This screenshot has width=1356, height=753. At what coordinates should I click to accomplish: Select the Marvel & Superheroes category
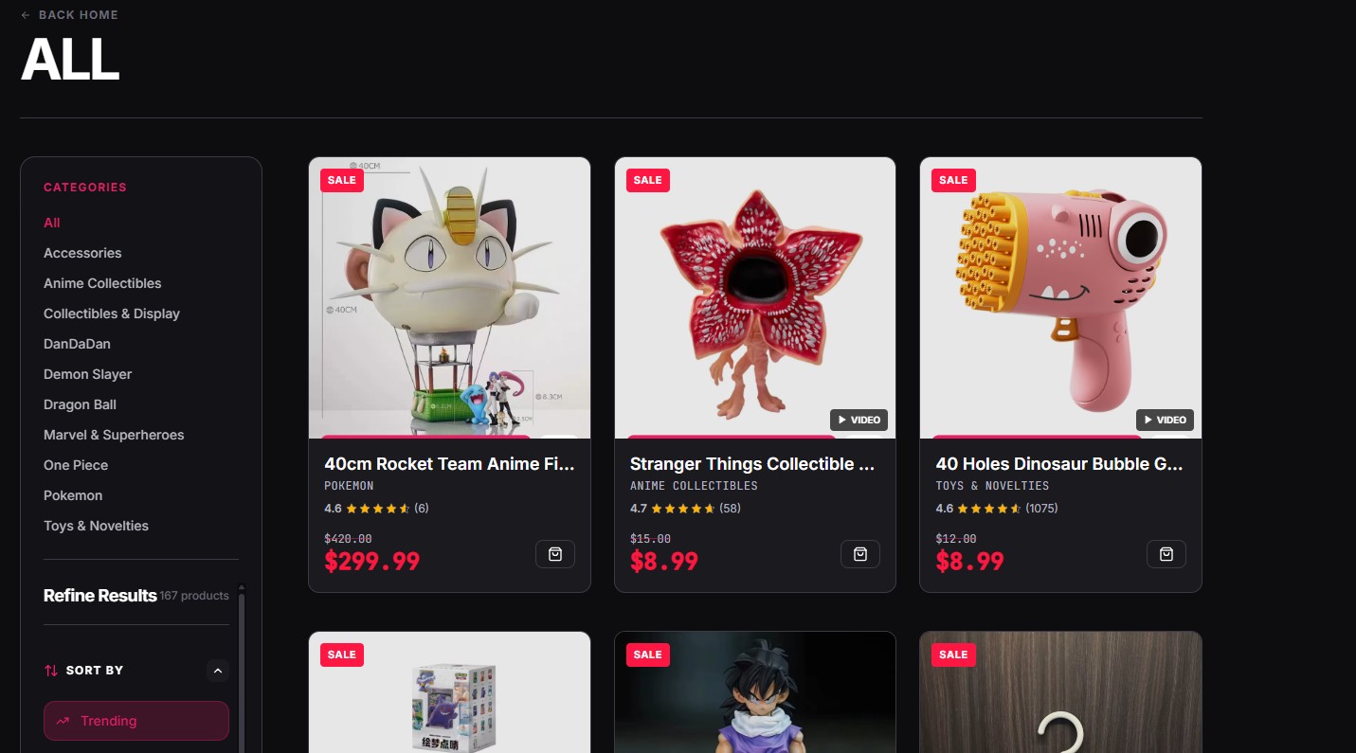[x=114, y=435]
